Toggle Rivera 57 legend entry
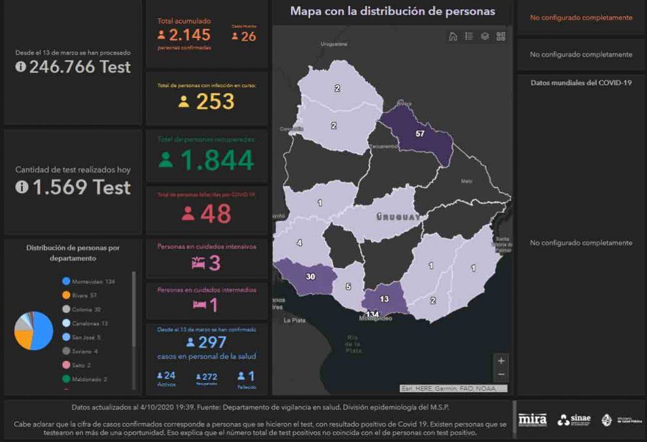647x442 pixels. 83,295
